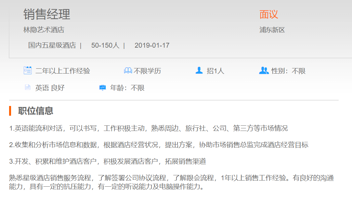Open the 林隐艺术酒店 company link
The height and width of the screenshot is (210, 352).
tap(44, 30)
